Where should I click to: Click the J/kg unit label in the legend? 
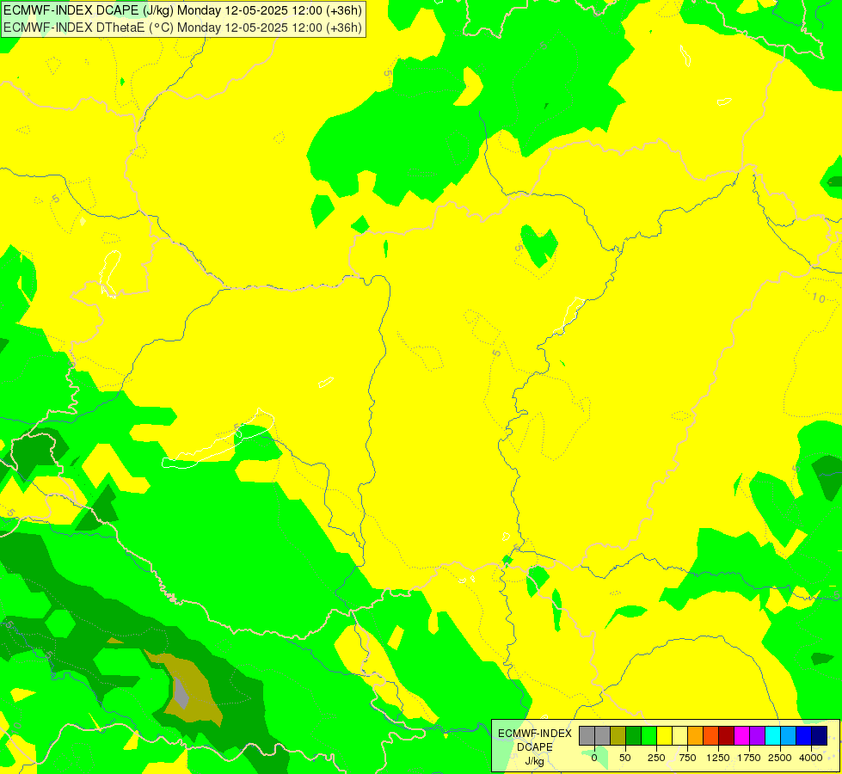point(534,762)
